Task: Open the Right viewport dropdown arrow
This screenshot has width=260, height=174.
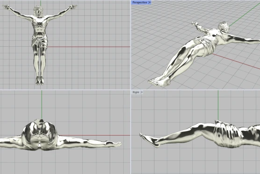Action: click(x=142, y=93)
